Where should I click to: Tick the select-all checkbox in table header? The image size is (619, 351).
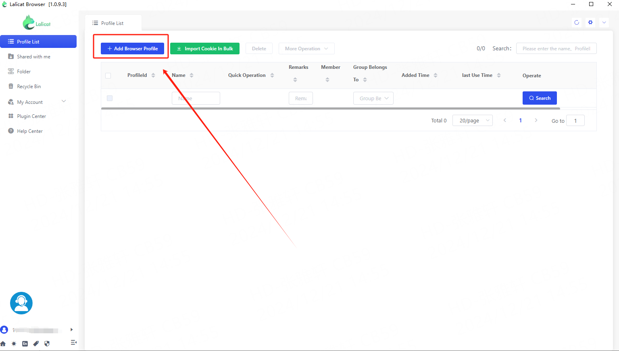pos(108,76)
